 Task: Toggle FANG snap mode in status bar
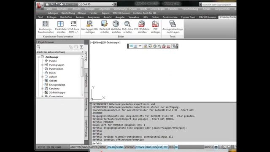pyautogui.click(x=84, y=147)
